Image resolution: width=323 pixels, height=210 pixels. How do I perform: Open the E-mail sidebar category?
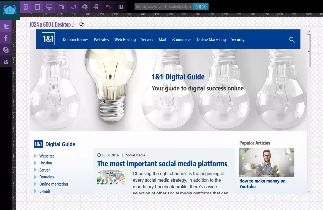point(45,191)
